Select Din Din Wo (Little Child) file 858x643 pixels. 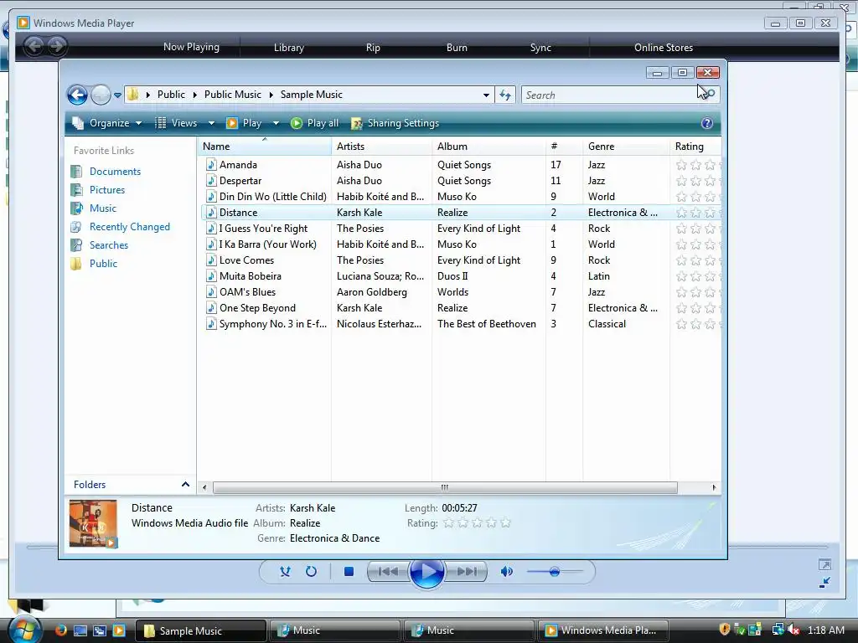[x=272, y=196]
